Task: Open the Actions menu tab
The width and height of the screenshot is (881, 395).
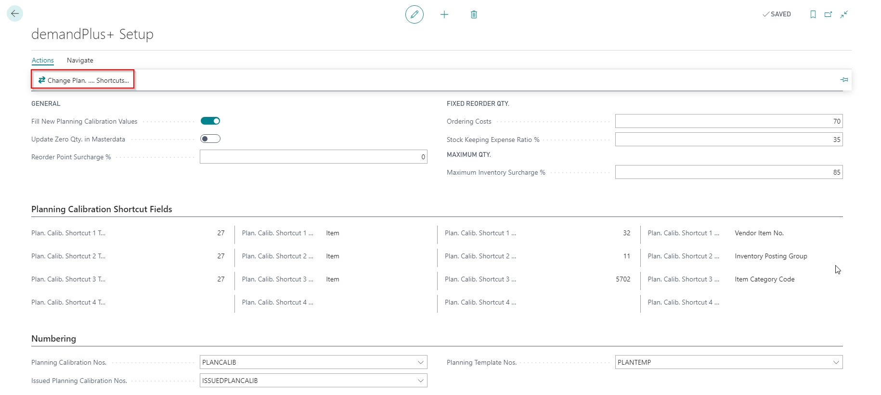Action: point(43,60)
